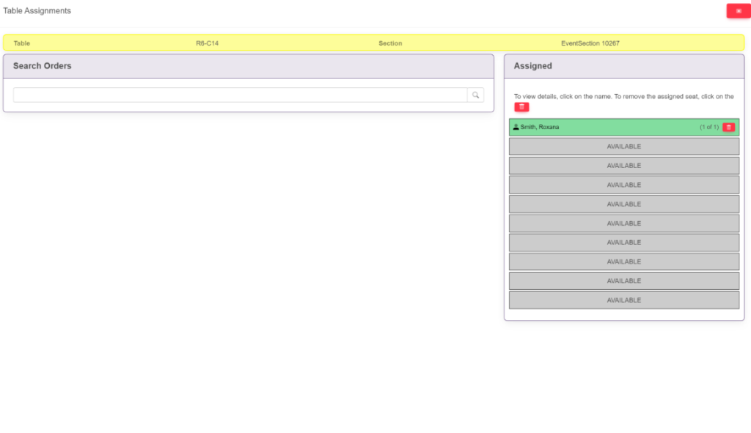Click the EventSection 10267 value
Image resolution: width=751 pixels, height=433 pixels.
(590, 43)
